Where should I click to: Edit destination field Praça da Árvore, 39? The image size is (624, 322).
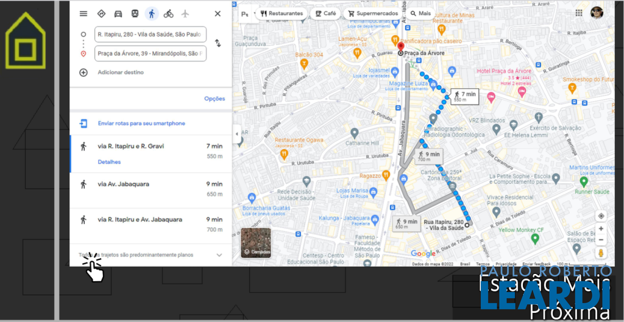[151, 54]
